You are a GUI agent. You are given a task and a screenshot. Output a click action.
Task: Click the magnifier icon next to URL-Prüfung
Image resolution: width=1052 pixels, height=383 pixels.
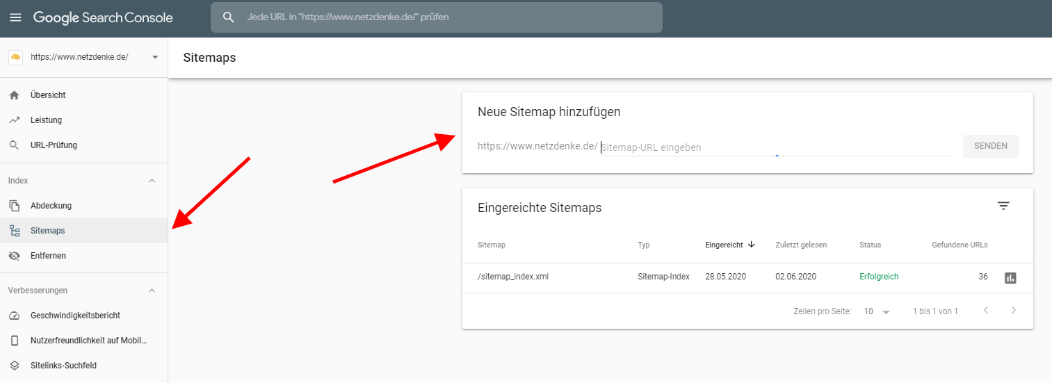[15, 145]
